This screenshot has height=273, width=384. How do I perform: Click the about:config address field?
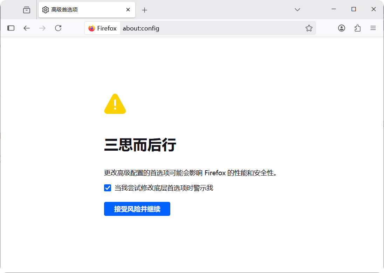pos(210,28)
